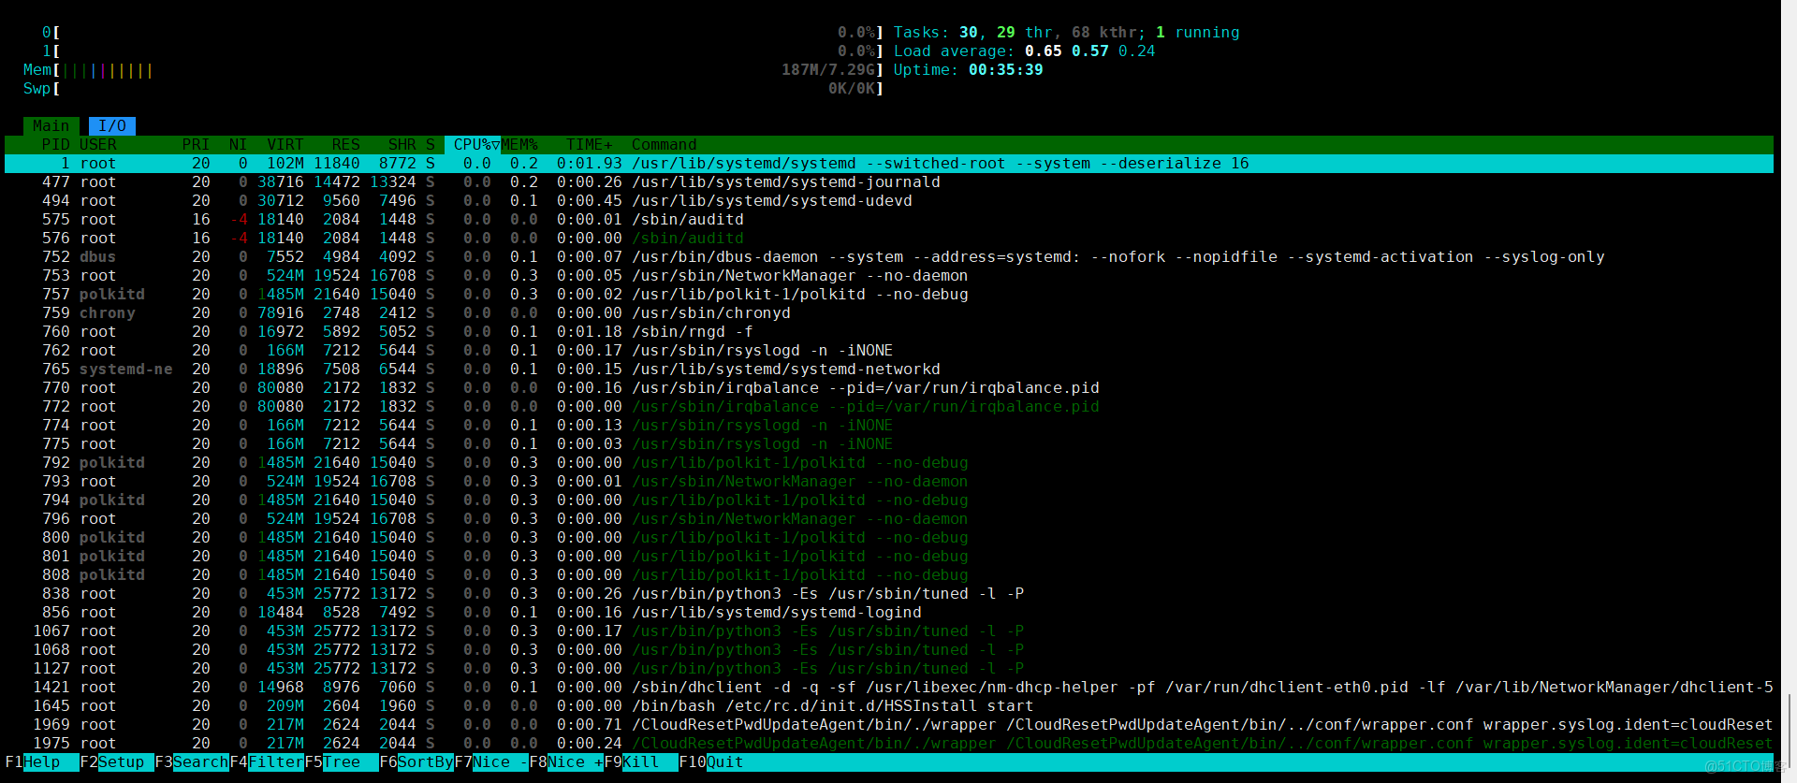Open F6 SortBy menu
The image size is (1797, 783).
(x=416, y=762)
